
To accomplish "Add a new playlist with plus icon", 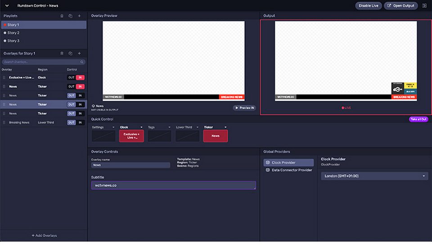I will point(79,16).
